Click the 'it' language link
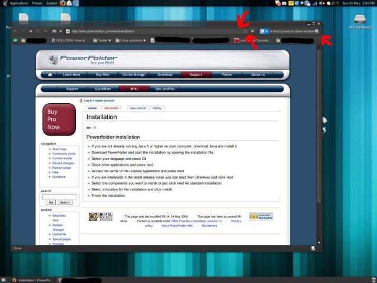 [94, 127]
